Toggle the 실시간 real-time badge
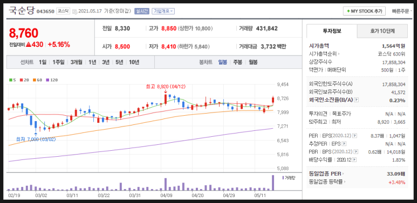Viewport: 417px width, 203px height. pyautogui.click(x=142, y=11)
